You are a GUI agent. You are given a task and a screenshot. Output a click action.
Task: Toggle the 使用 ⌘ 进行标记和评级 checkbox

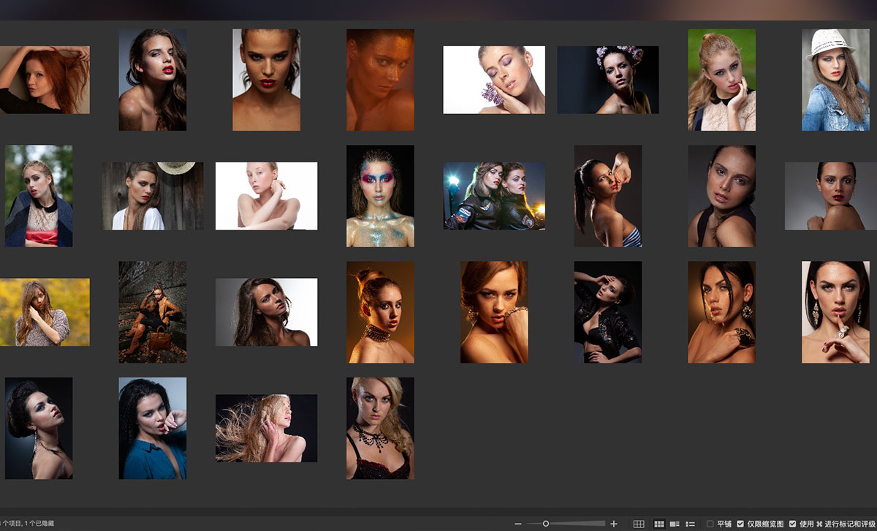(793, 524)
